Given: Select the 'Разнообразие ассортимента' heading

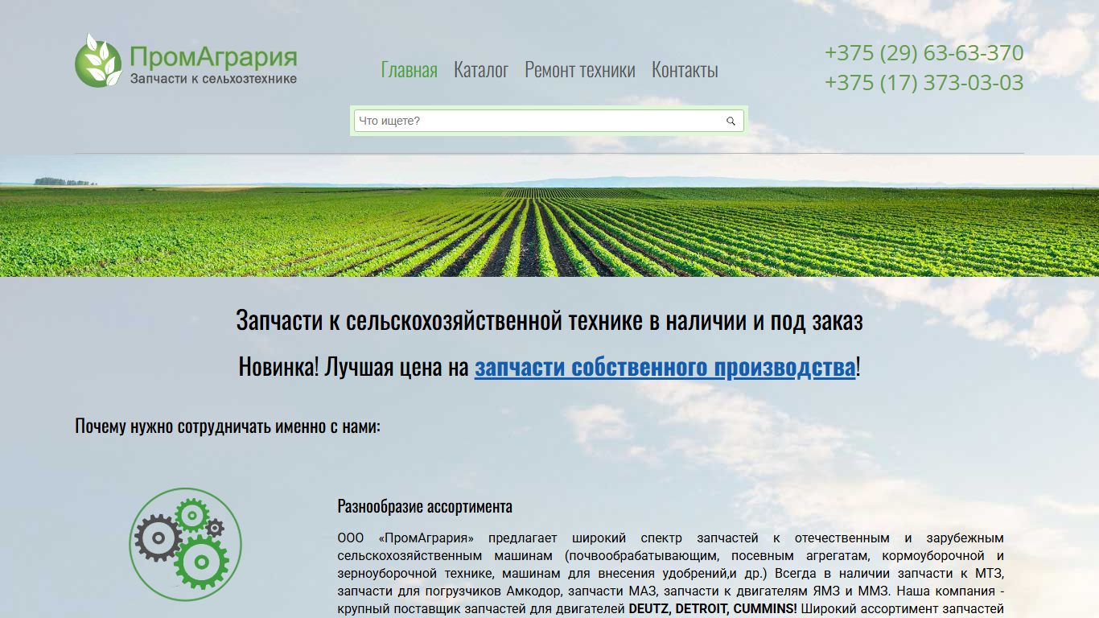Looking at the screenshot, I should tap(425, 507).
